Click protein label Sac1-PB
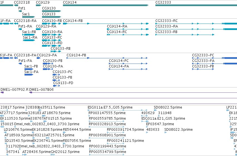The height and width of the screenshot is (156, 237). pos(31,66)
